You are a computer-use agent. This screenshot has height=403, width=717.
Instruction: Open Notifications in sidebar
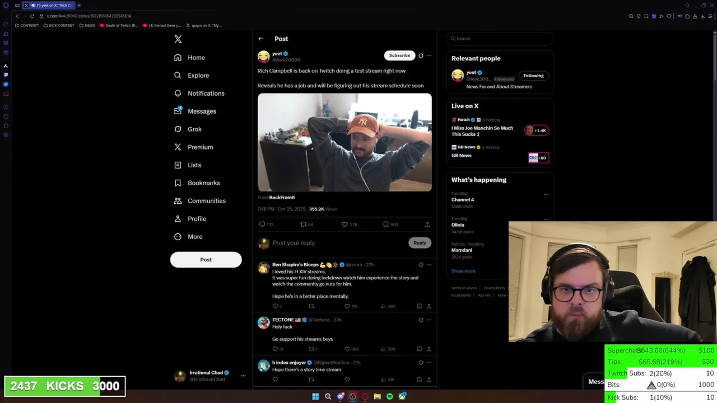point(199,93)
